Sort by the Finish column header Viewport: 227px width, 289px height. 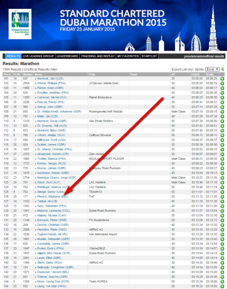click(x=195, y=75)
